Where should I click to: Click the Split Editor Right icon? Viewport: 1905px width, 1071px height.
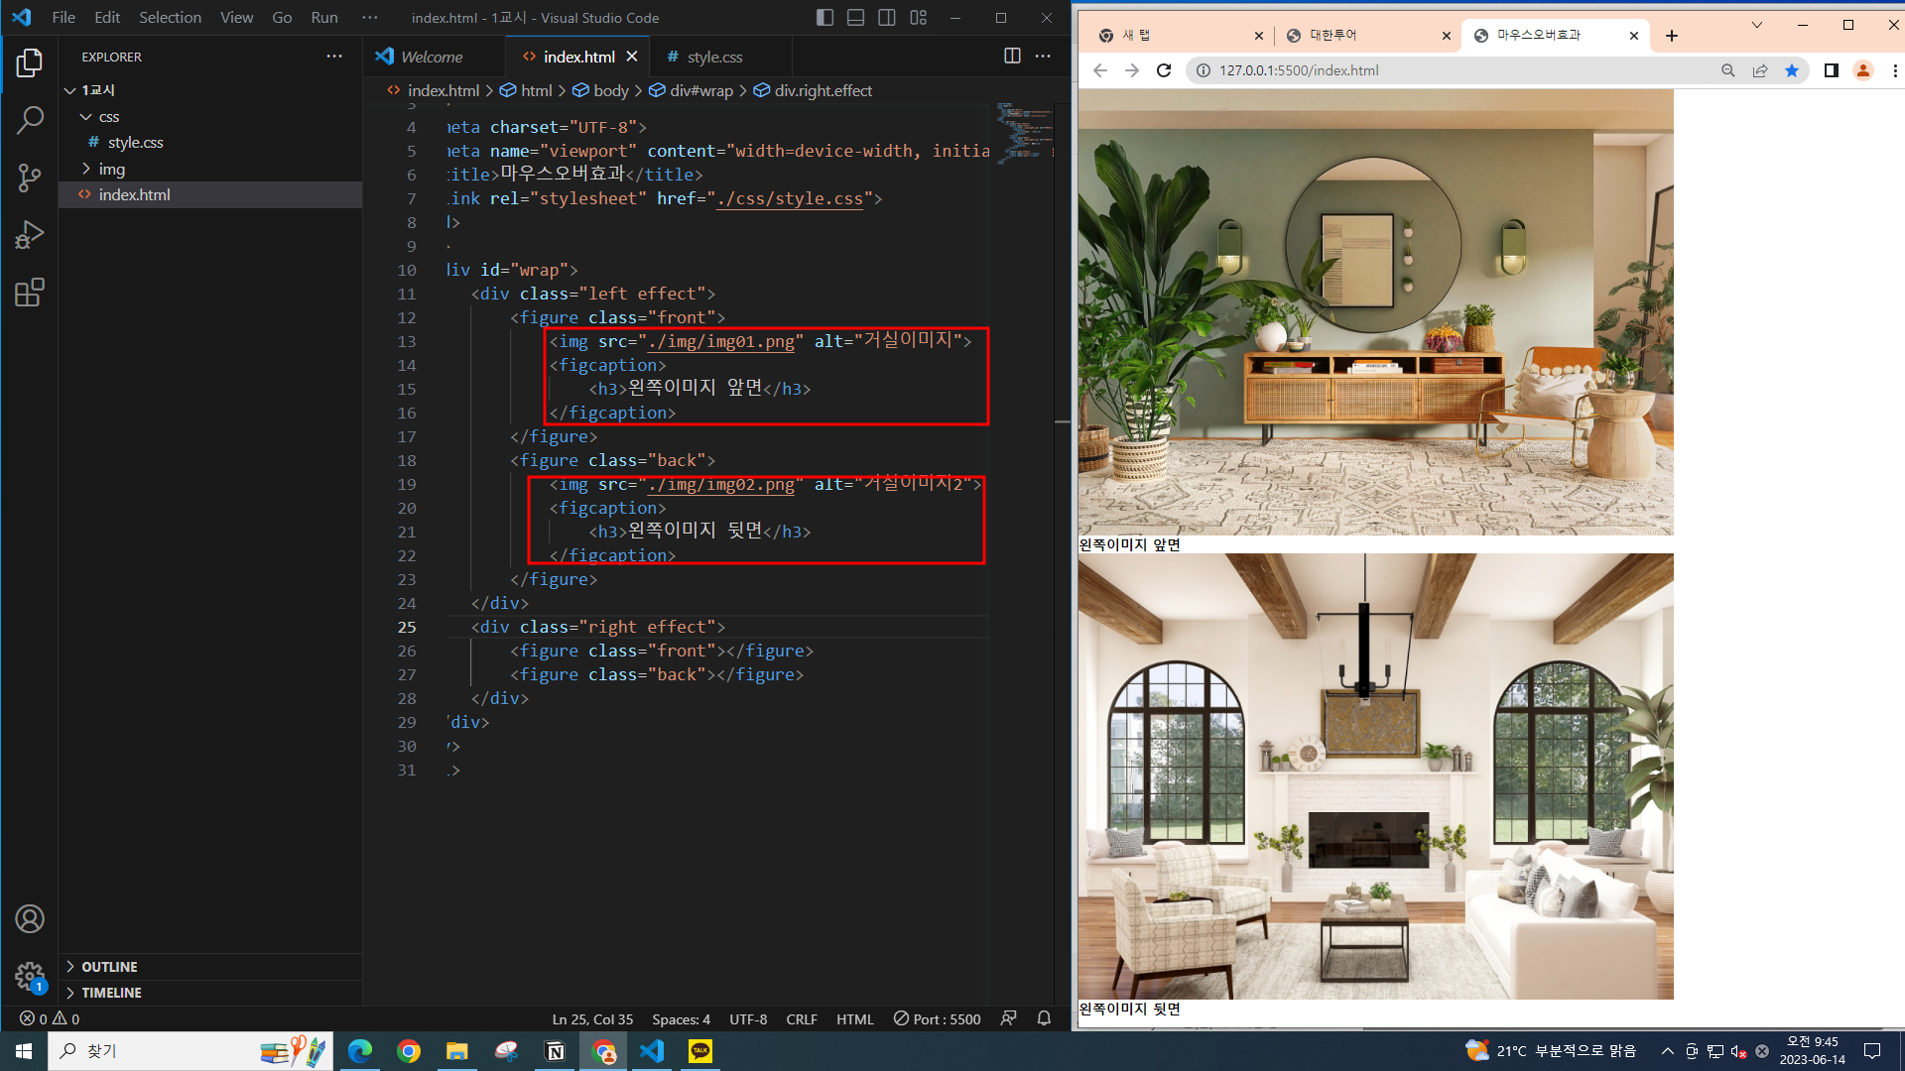pyautogui.click(x=1012, y=57)
